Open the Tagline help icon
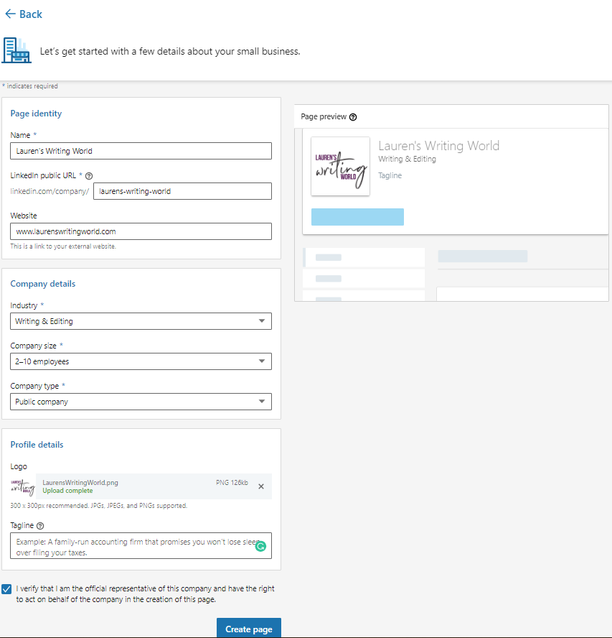612x638 pixels. point(40,526)
